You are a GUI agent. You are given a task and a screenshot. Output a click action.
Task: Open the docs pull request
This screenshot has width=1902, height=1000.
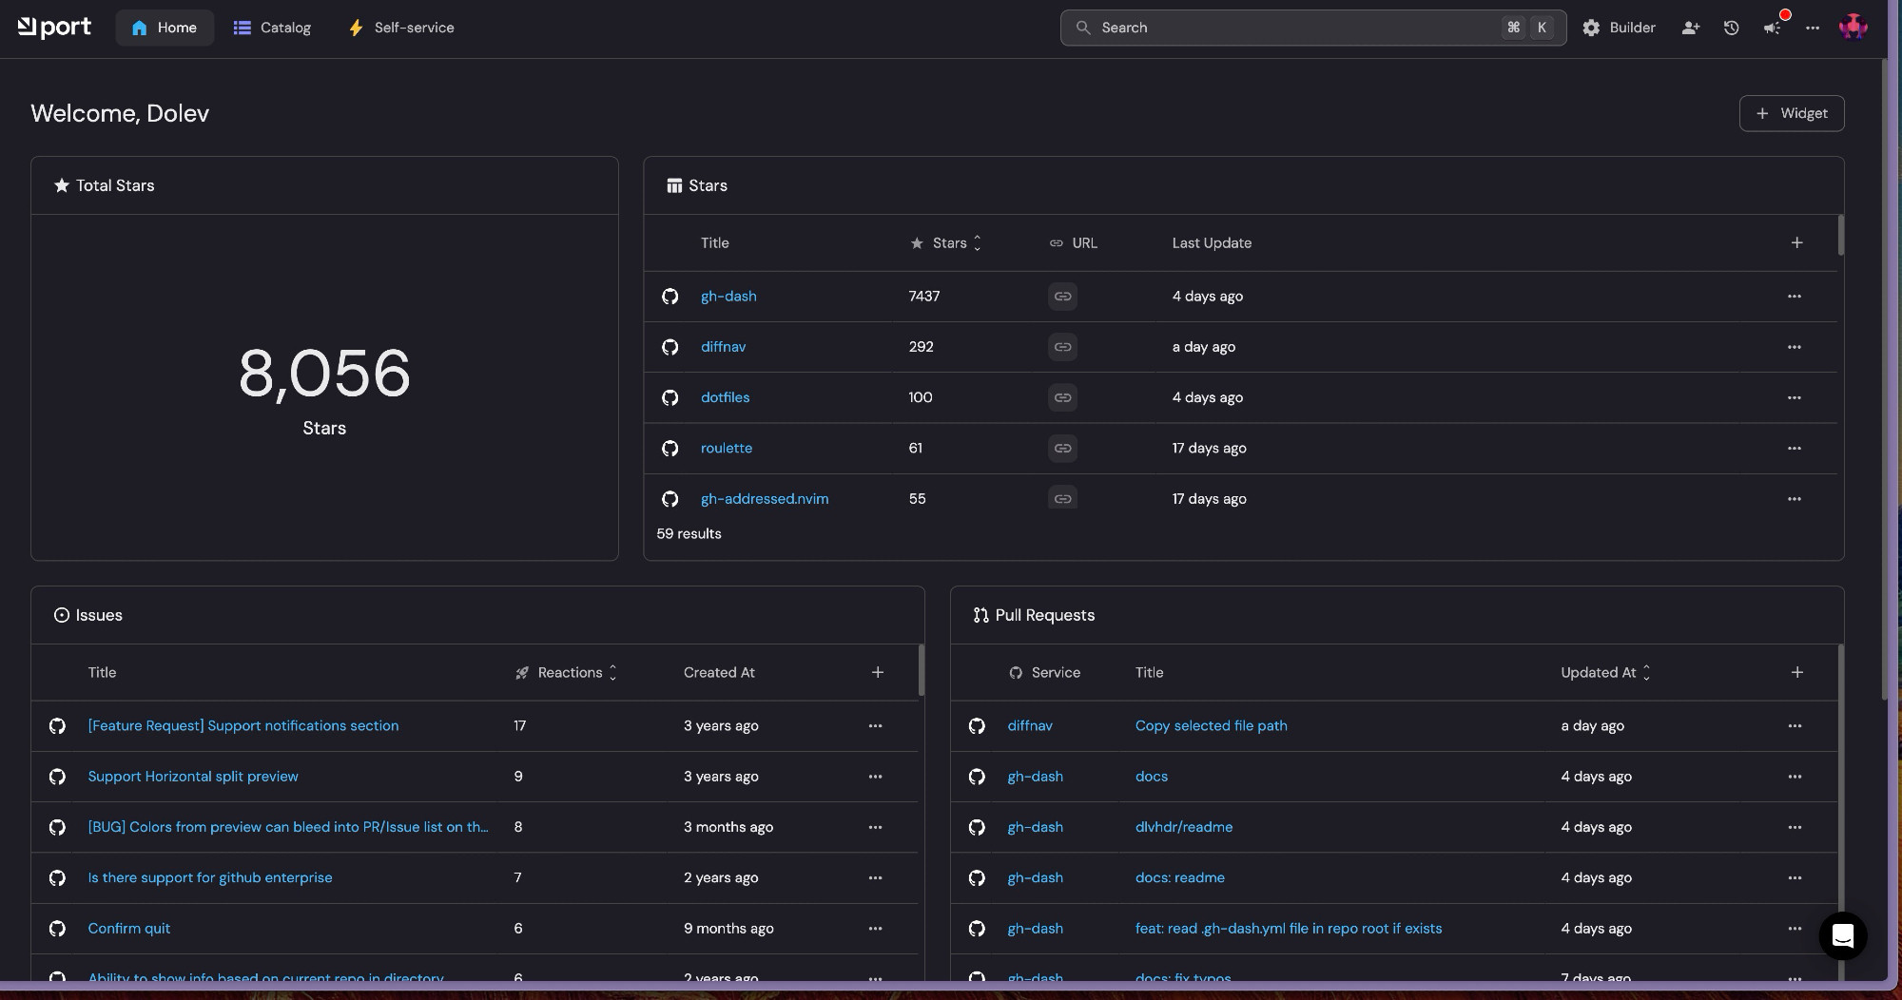pos(1151,777)
